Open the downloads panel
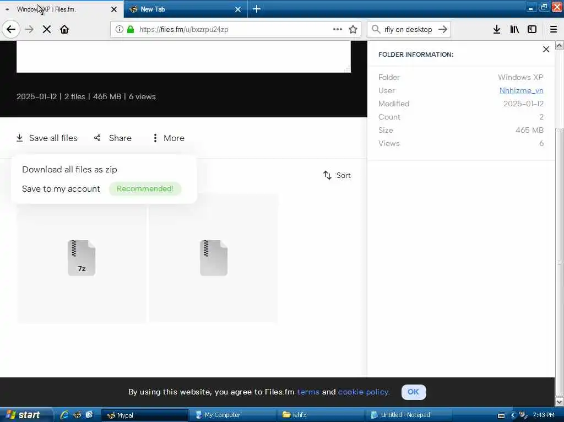 tap(497, 29)
